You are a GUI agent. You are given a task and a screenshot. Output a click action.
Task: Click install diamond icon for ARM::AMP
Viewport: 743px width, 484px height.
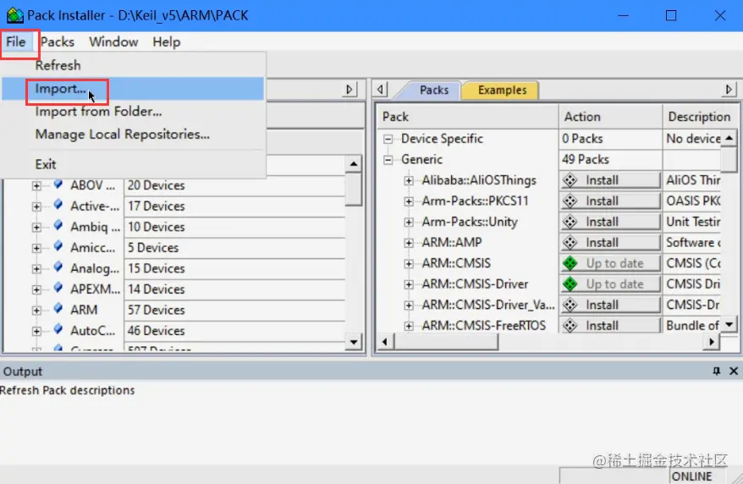570,243
